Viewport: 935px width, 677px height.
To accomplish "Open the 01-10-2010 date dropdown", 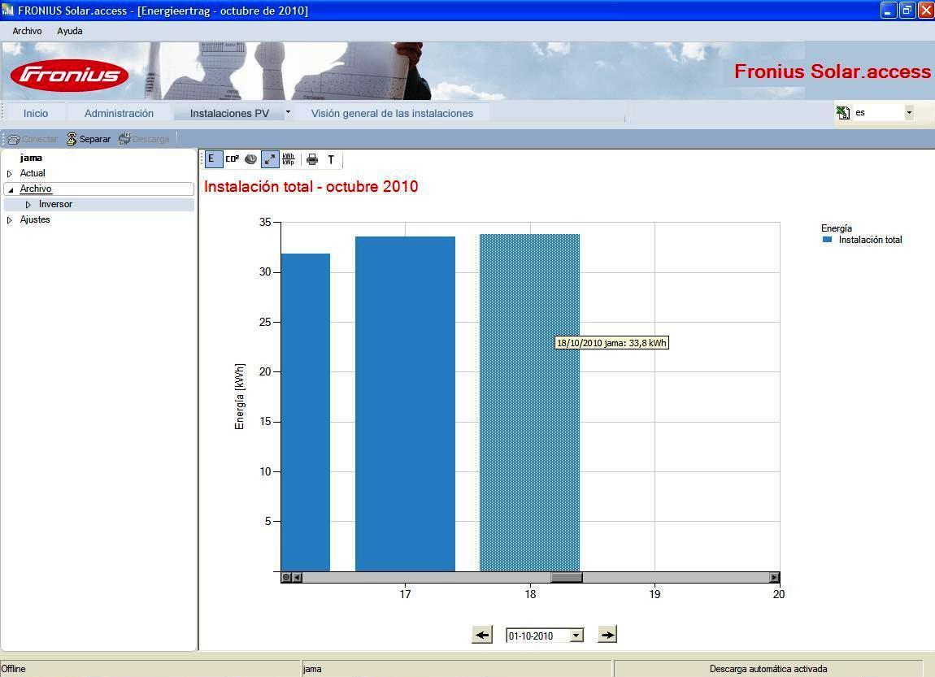I will [576, 636].
